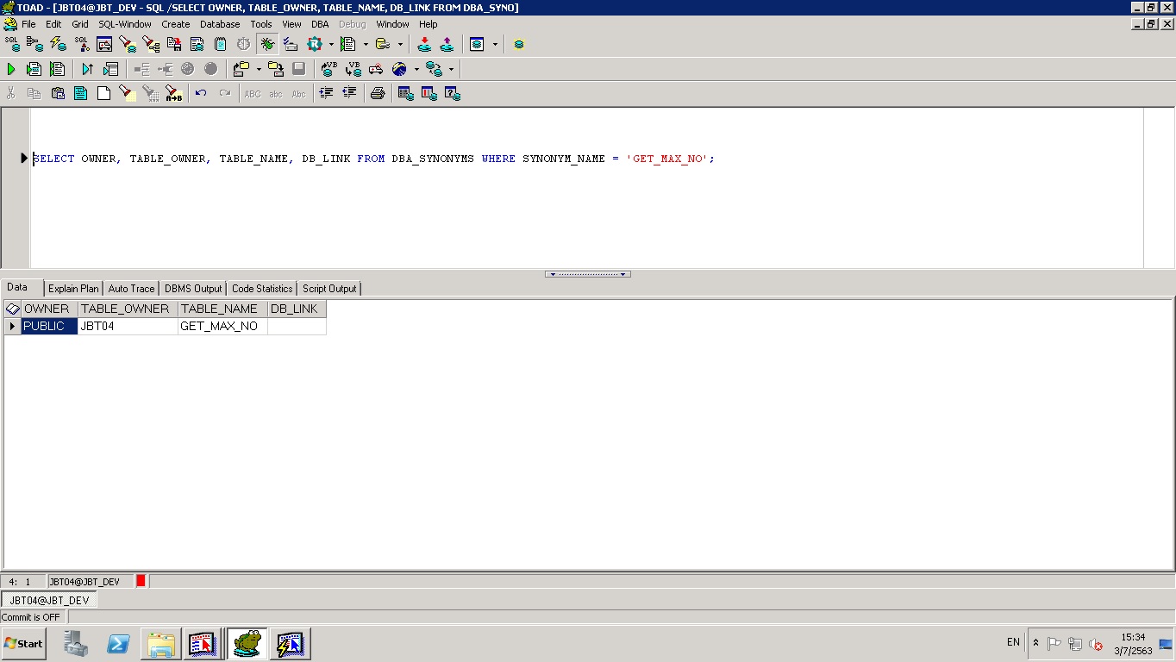Click the Undo arrow icon
1176x662 pixels.
click(x=201, y=93)
